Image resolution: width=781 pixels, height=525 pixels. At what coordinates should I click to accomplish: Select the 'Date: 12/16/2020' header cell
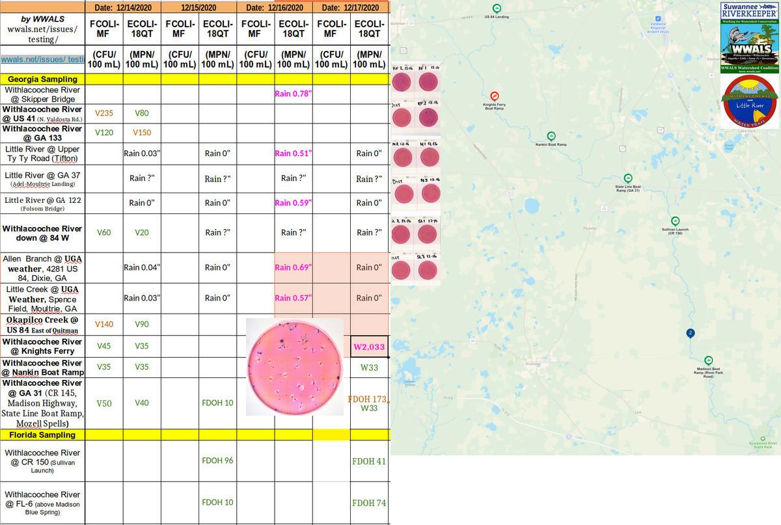coord(275,8)
